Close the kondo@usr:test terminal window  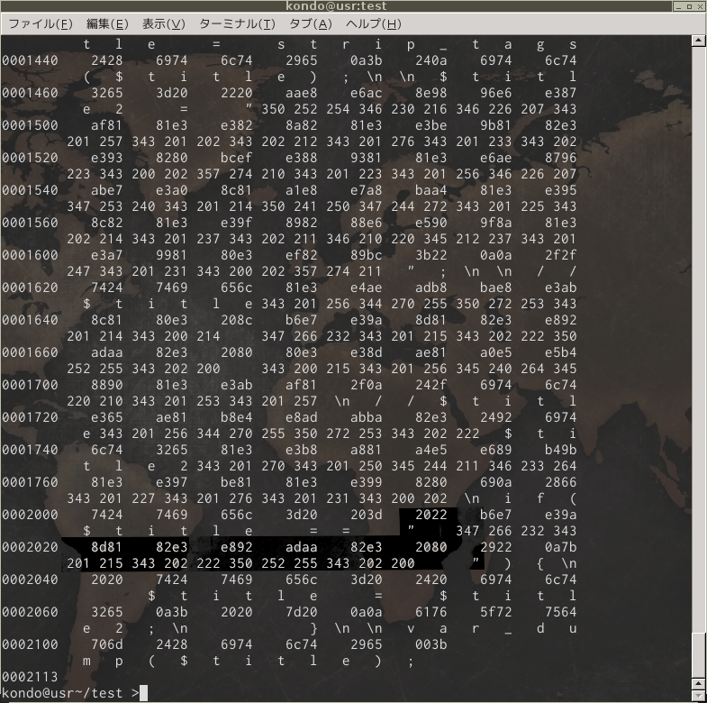(699, 6)
